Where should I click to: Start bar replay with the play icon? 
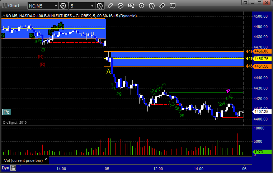(141, 6)
